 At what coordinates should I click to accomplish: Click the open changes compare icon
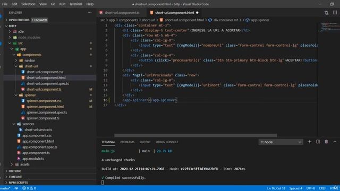pyautogui.click(x=326, y=13)
